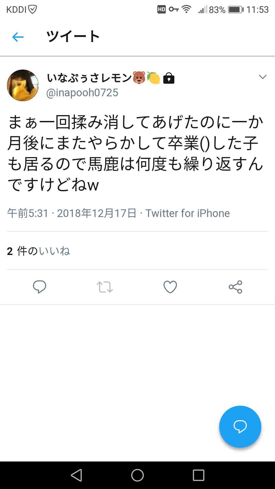Open display name いなぷぅさレモン
Image resolution: width=275 pixels, height=489 pixels.
(89, 78)
